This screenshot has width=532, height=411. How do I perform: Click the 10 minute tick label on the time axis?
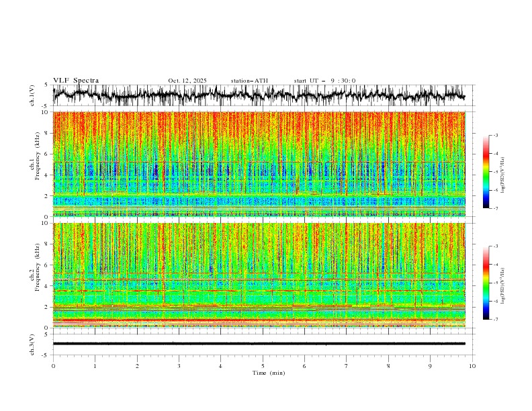pos(472,366)
